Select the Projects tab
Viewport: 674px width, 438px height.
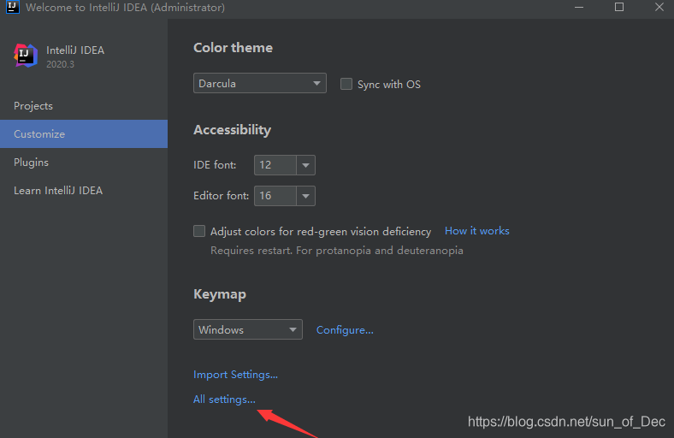(x=84, y=106)
